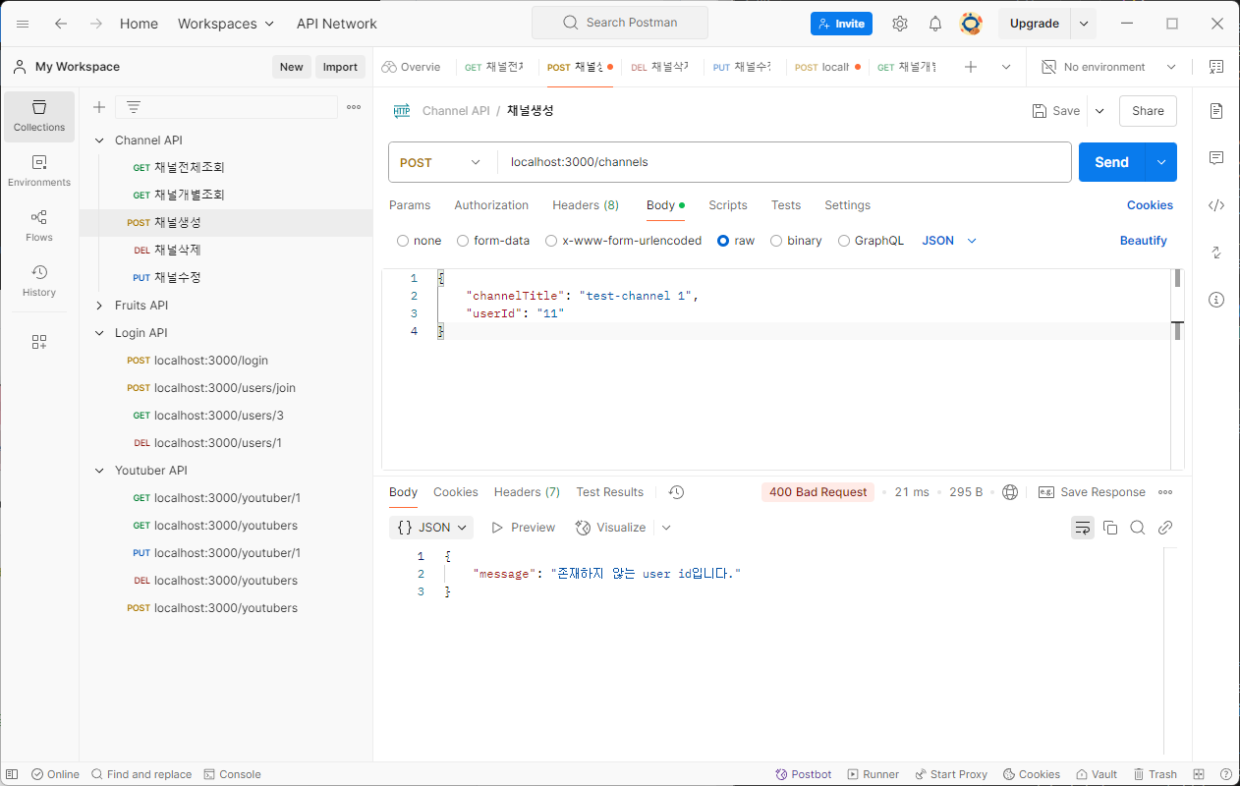The image size is (1240, 786).
Task: Open response format JSON dropdown
Action: (431, 528)
